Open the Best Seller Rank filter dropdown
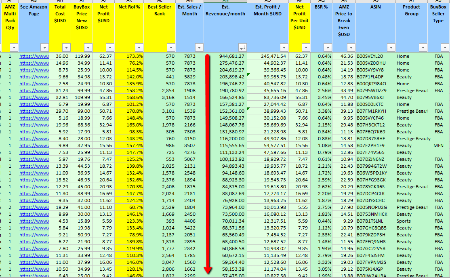 pyautogui.click(x=171, y=47)
